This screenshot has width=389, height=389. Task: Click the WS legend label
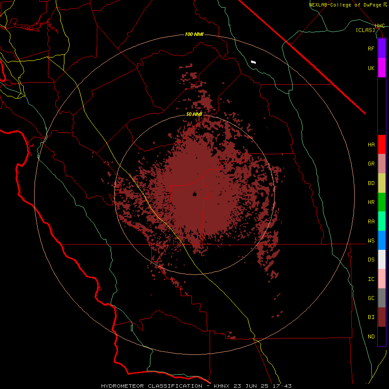371,241
